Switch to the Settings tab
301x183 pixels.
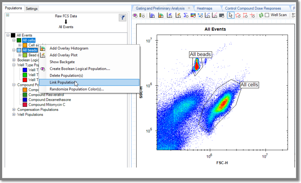(x=32, y=9)
